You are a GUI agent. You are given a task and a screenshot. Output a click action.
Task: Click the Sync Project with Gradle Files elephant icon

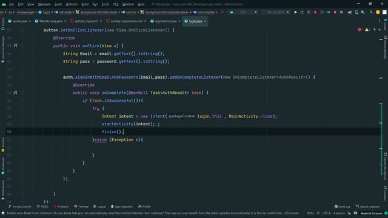(x=350, y=12)
